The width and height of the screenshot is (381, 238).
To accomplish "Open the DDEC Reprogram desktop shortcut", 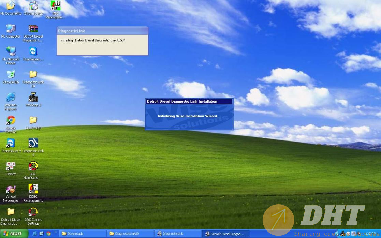I will (x=33, y=189).
